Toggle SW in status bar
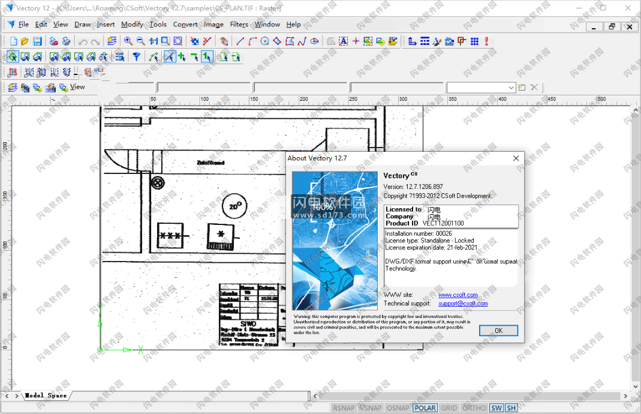Screen dimensions: 641x414 coord(496,408)
